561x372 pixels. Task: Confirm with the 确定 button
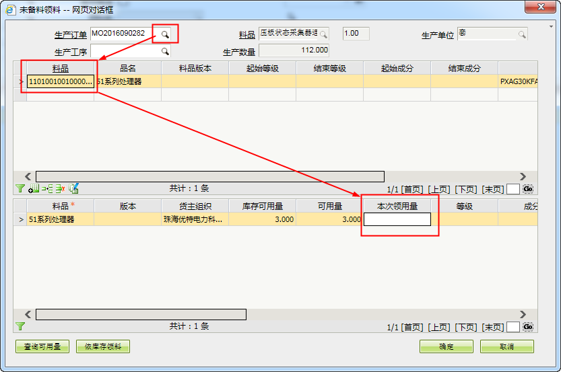click(x=446, y=346)
